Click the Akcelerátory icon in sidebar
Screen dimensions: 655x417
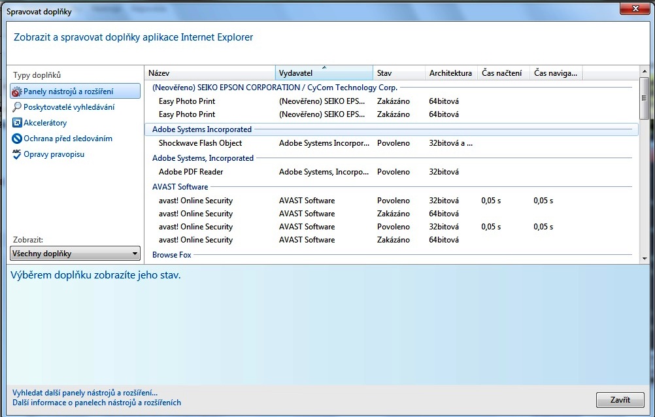click(17, 123)
